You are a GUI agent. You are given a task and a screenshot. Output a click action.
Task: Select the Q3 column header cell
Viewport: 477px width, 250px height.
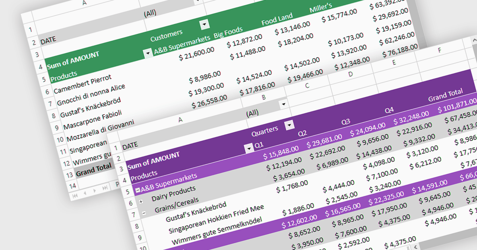[x=345, y=121]
